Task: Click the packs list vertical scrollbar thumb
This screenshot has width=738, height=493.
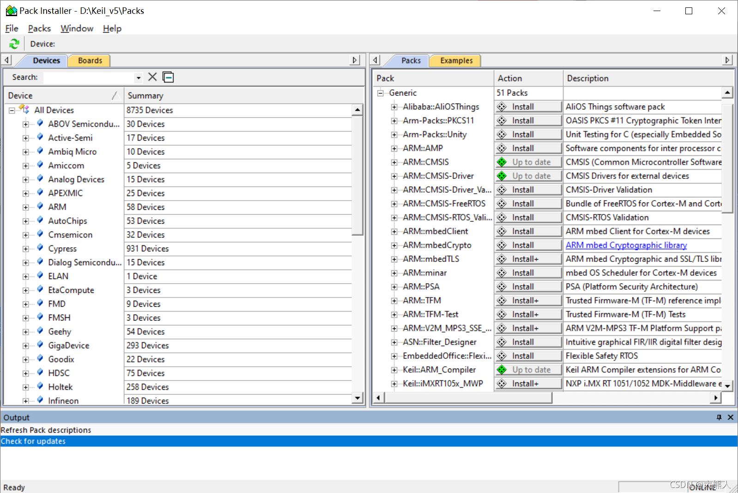Action: point(727,158)
